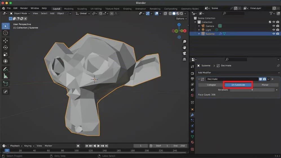Select the Add Cube tool
281x158 pixels.
point(6,84)
